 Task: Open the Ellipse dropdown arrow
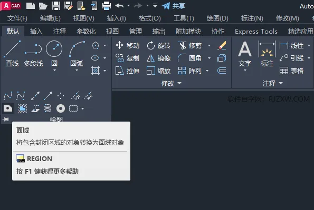coord(104,58)
